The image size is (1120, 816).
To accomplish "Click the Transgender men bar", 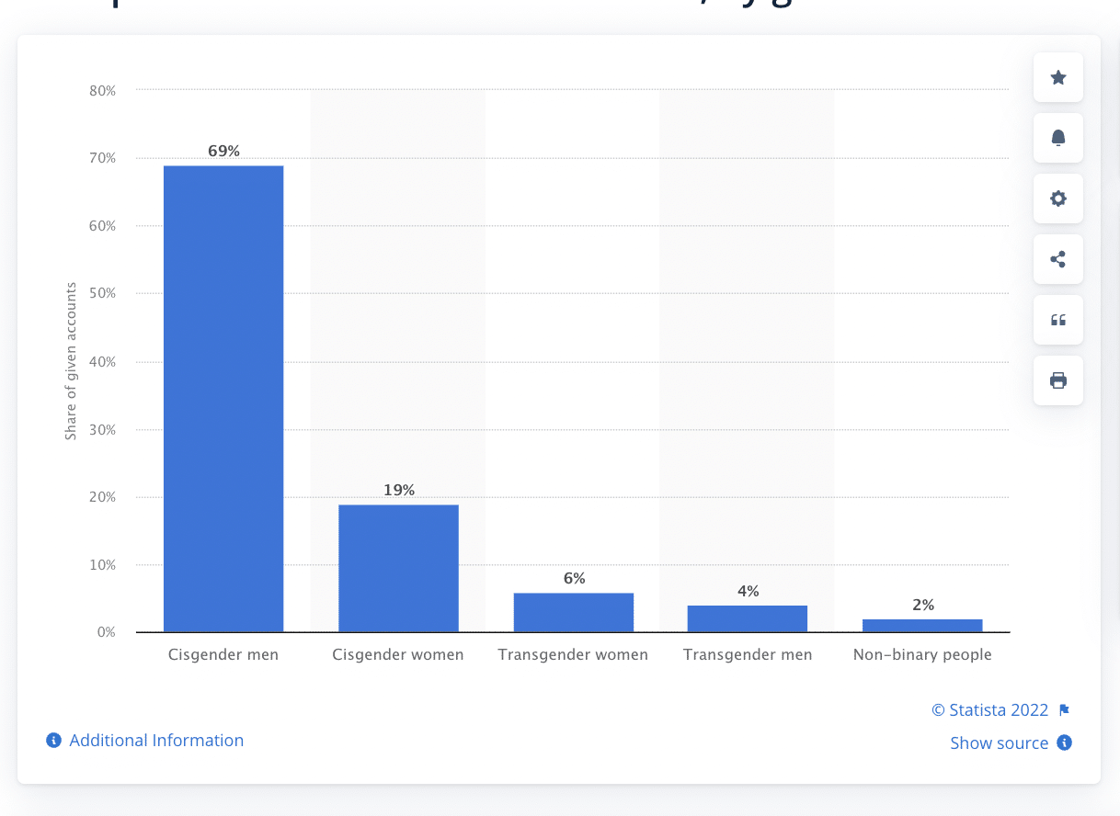I will pos(748,618).
